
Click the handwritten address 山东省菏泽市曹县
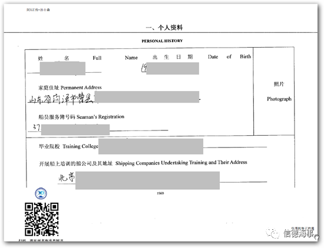pyautogui.click(x=61, y=99)
